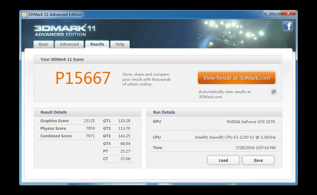This screenshot has width=317, height=195.
Task: Click the 3DMark app icon in title bar
Action: [x=24, y=15]
